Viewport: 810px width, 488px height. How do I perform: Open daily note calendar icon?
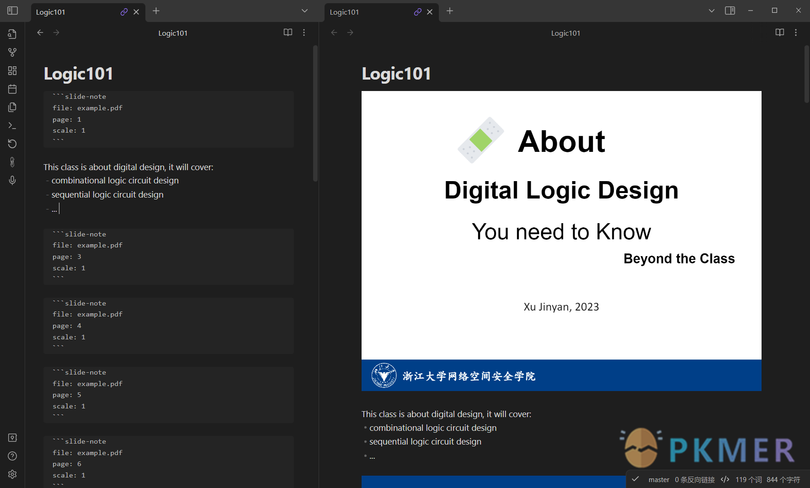click(12, 89)
